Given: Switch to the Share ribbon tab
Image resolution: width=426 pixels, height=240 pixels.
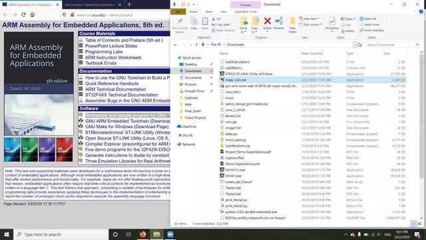Looking at the screenshot, I should tap(208, 12).
